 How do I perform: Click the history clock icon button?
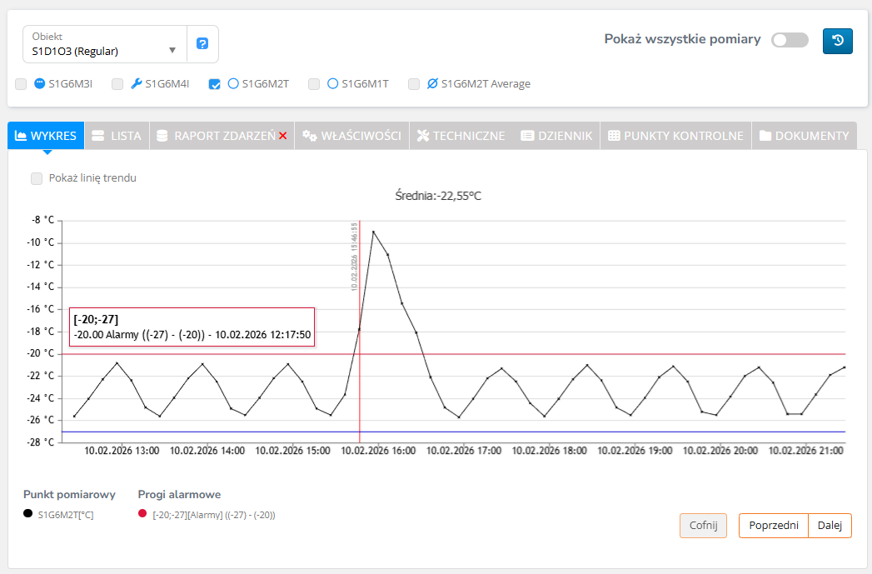(837, 41)
